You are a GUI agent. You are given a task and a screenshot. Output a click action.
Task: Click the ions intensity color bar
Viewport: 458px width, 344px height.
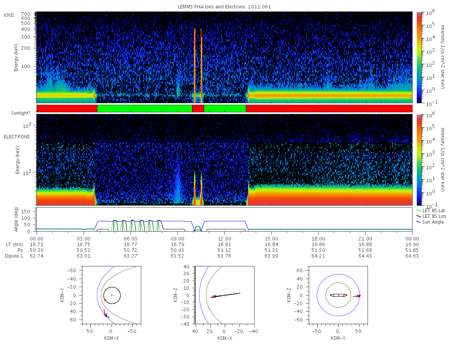tap(419, 57)
